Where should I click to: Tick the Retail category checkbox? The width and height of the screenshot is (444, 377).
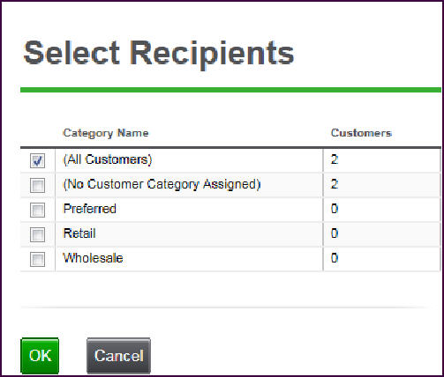pyautogui.click(x=37, y=234)
